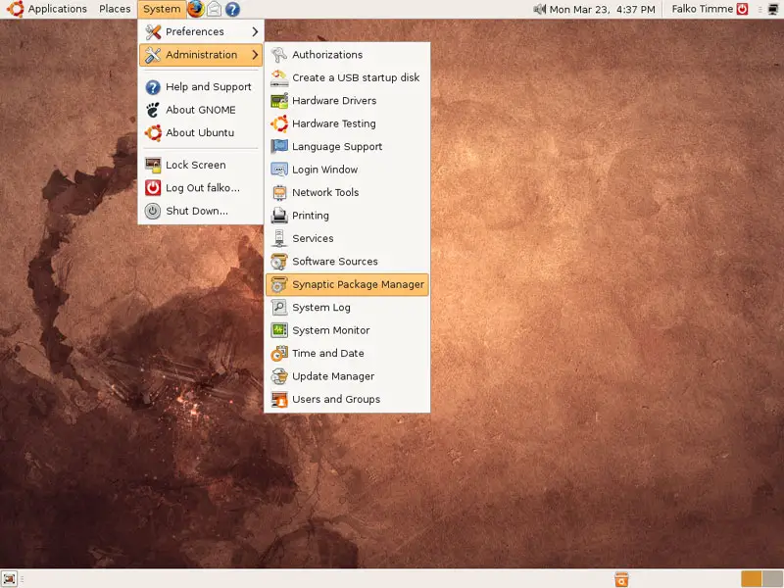
Task: Click the Language Support flag icon
Action: (x=279, y=146)
